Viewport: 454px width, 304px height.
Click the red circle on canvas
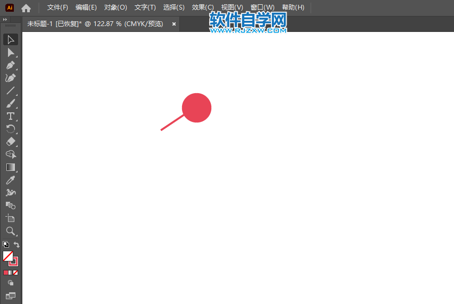(x=197, y=108)
